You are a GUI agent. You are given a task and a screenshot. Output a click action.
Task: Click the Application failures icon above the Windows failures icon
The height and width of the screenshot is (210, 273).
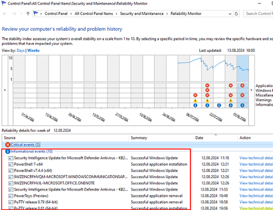[x=207, y=85]
